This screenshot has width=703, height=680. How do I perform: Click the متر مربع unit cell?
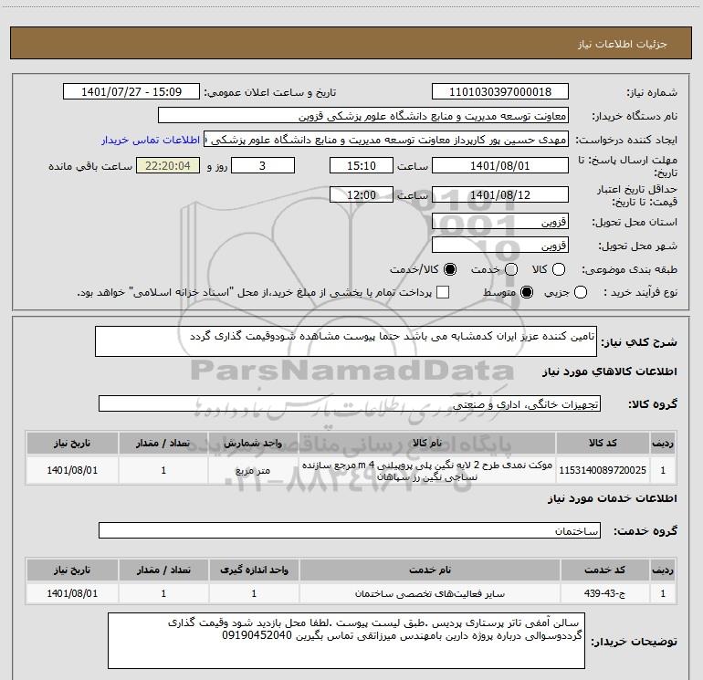pyautogui.click(x=253, y=470)
